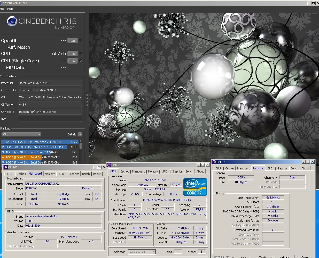Screen dimensions: 319x258
Task: Maximize the Cinebench R15 window
Action: [313, 3]
